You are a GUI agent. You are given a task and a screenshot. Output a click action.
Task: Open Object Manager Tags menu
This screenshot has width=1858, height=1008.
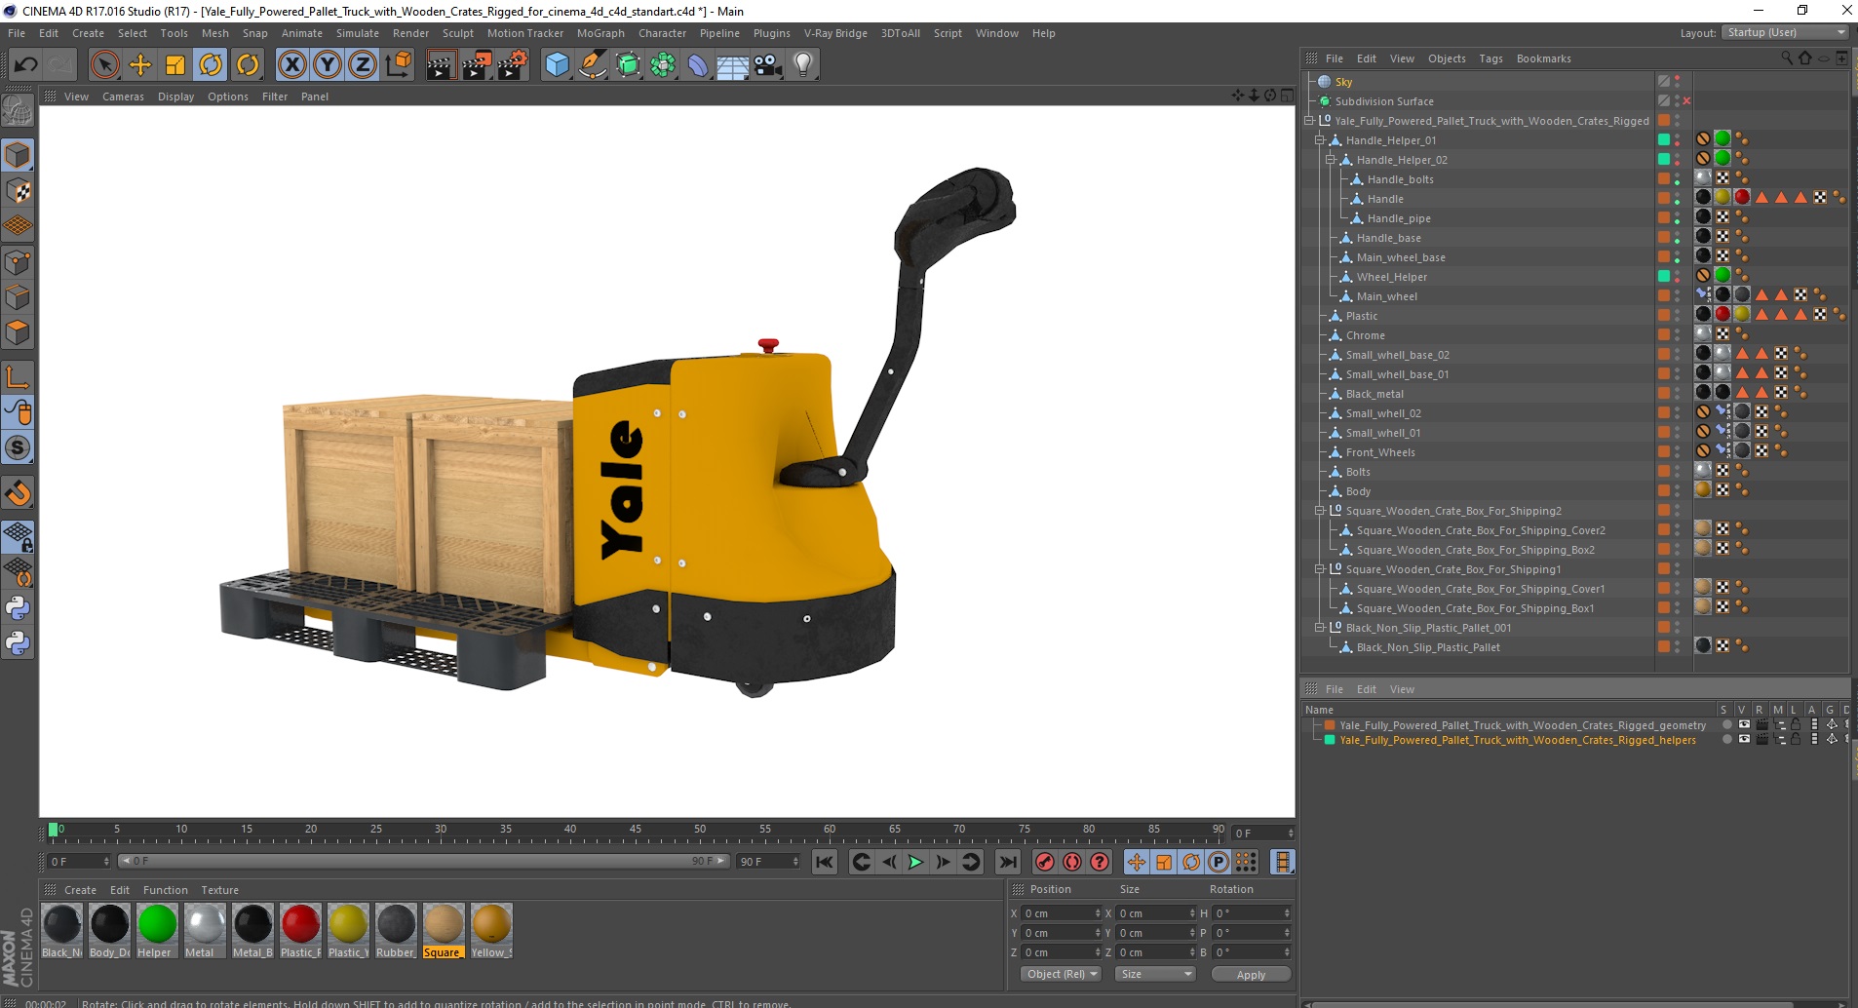pyautogui.click(x=1490, y=58)
